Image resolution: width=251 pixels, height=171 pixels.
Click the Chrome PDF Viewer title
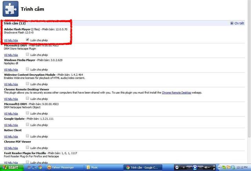click(17, 142)
